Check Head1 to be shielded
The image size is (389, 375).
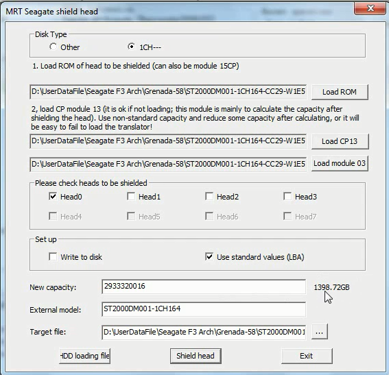click(131, 197)
